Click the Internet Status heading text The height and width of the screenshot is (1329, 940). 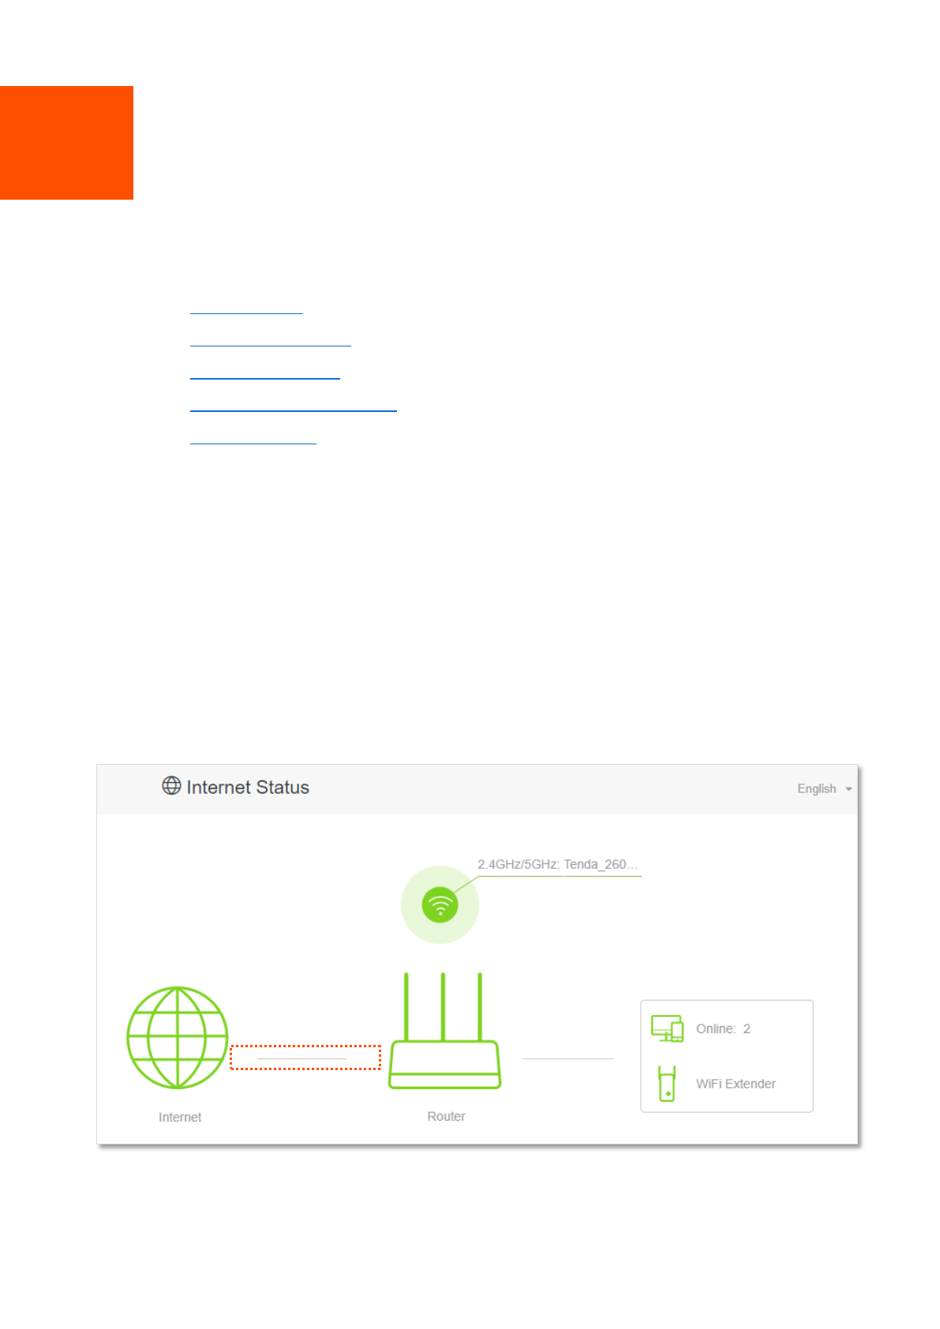[x=248, y=788]
